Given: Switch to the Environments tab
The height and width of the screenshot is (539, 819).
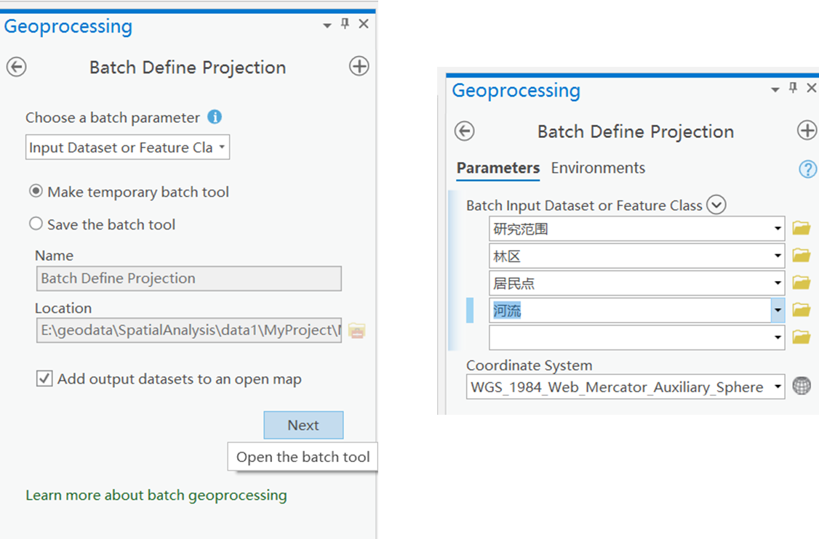Looking at the screenshot, I should click(x=598, y=168).
